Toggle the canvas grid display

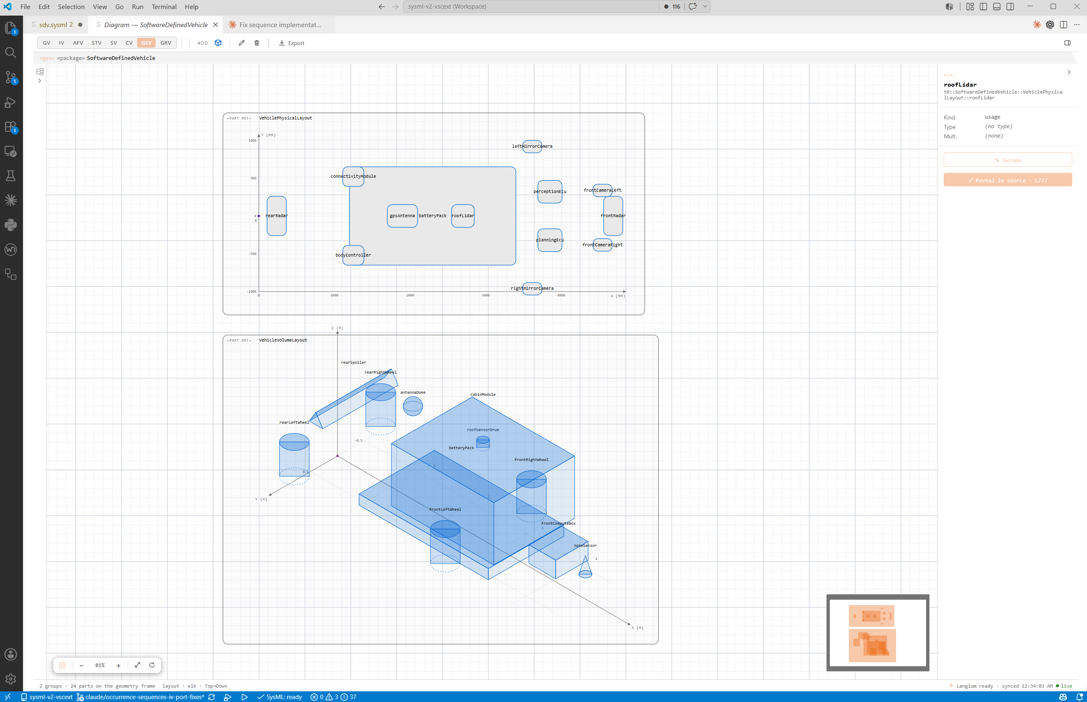click(62, 665)
